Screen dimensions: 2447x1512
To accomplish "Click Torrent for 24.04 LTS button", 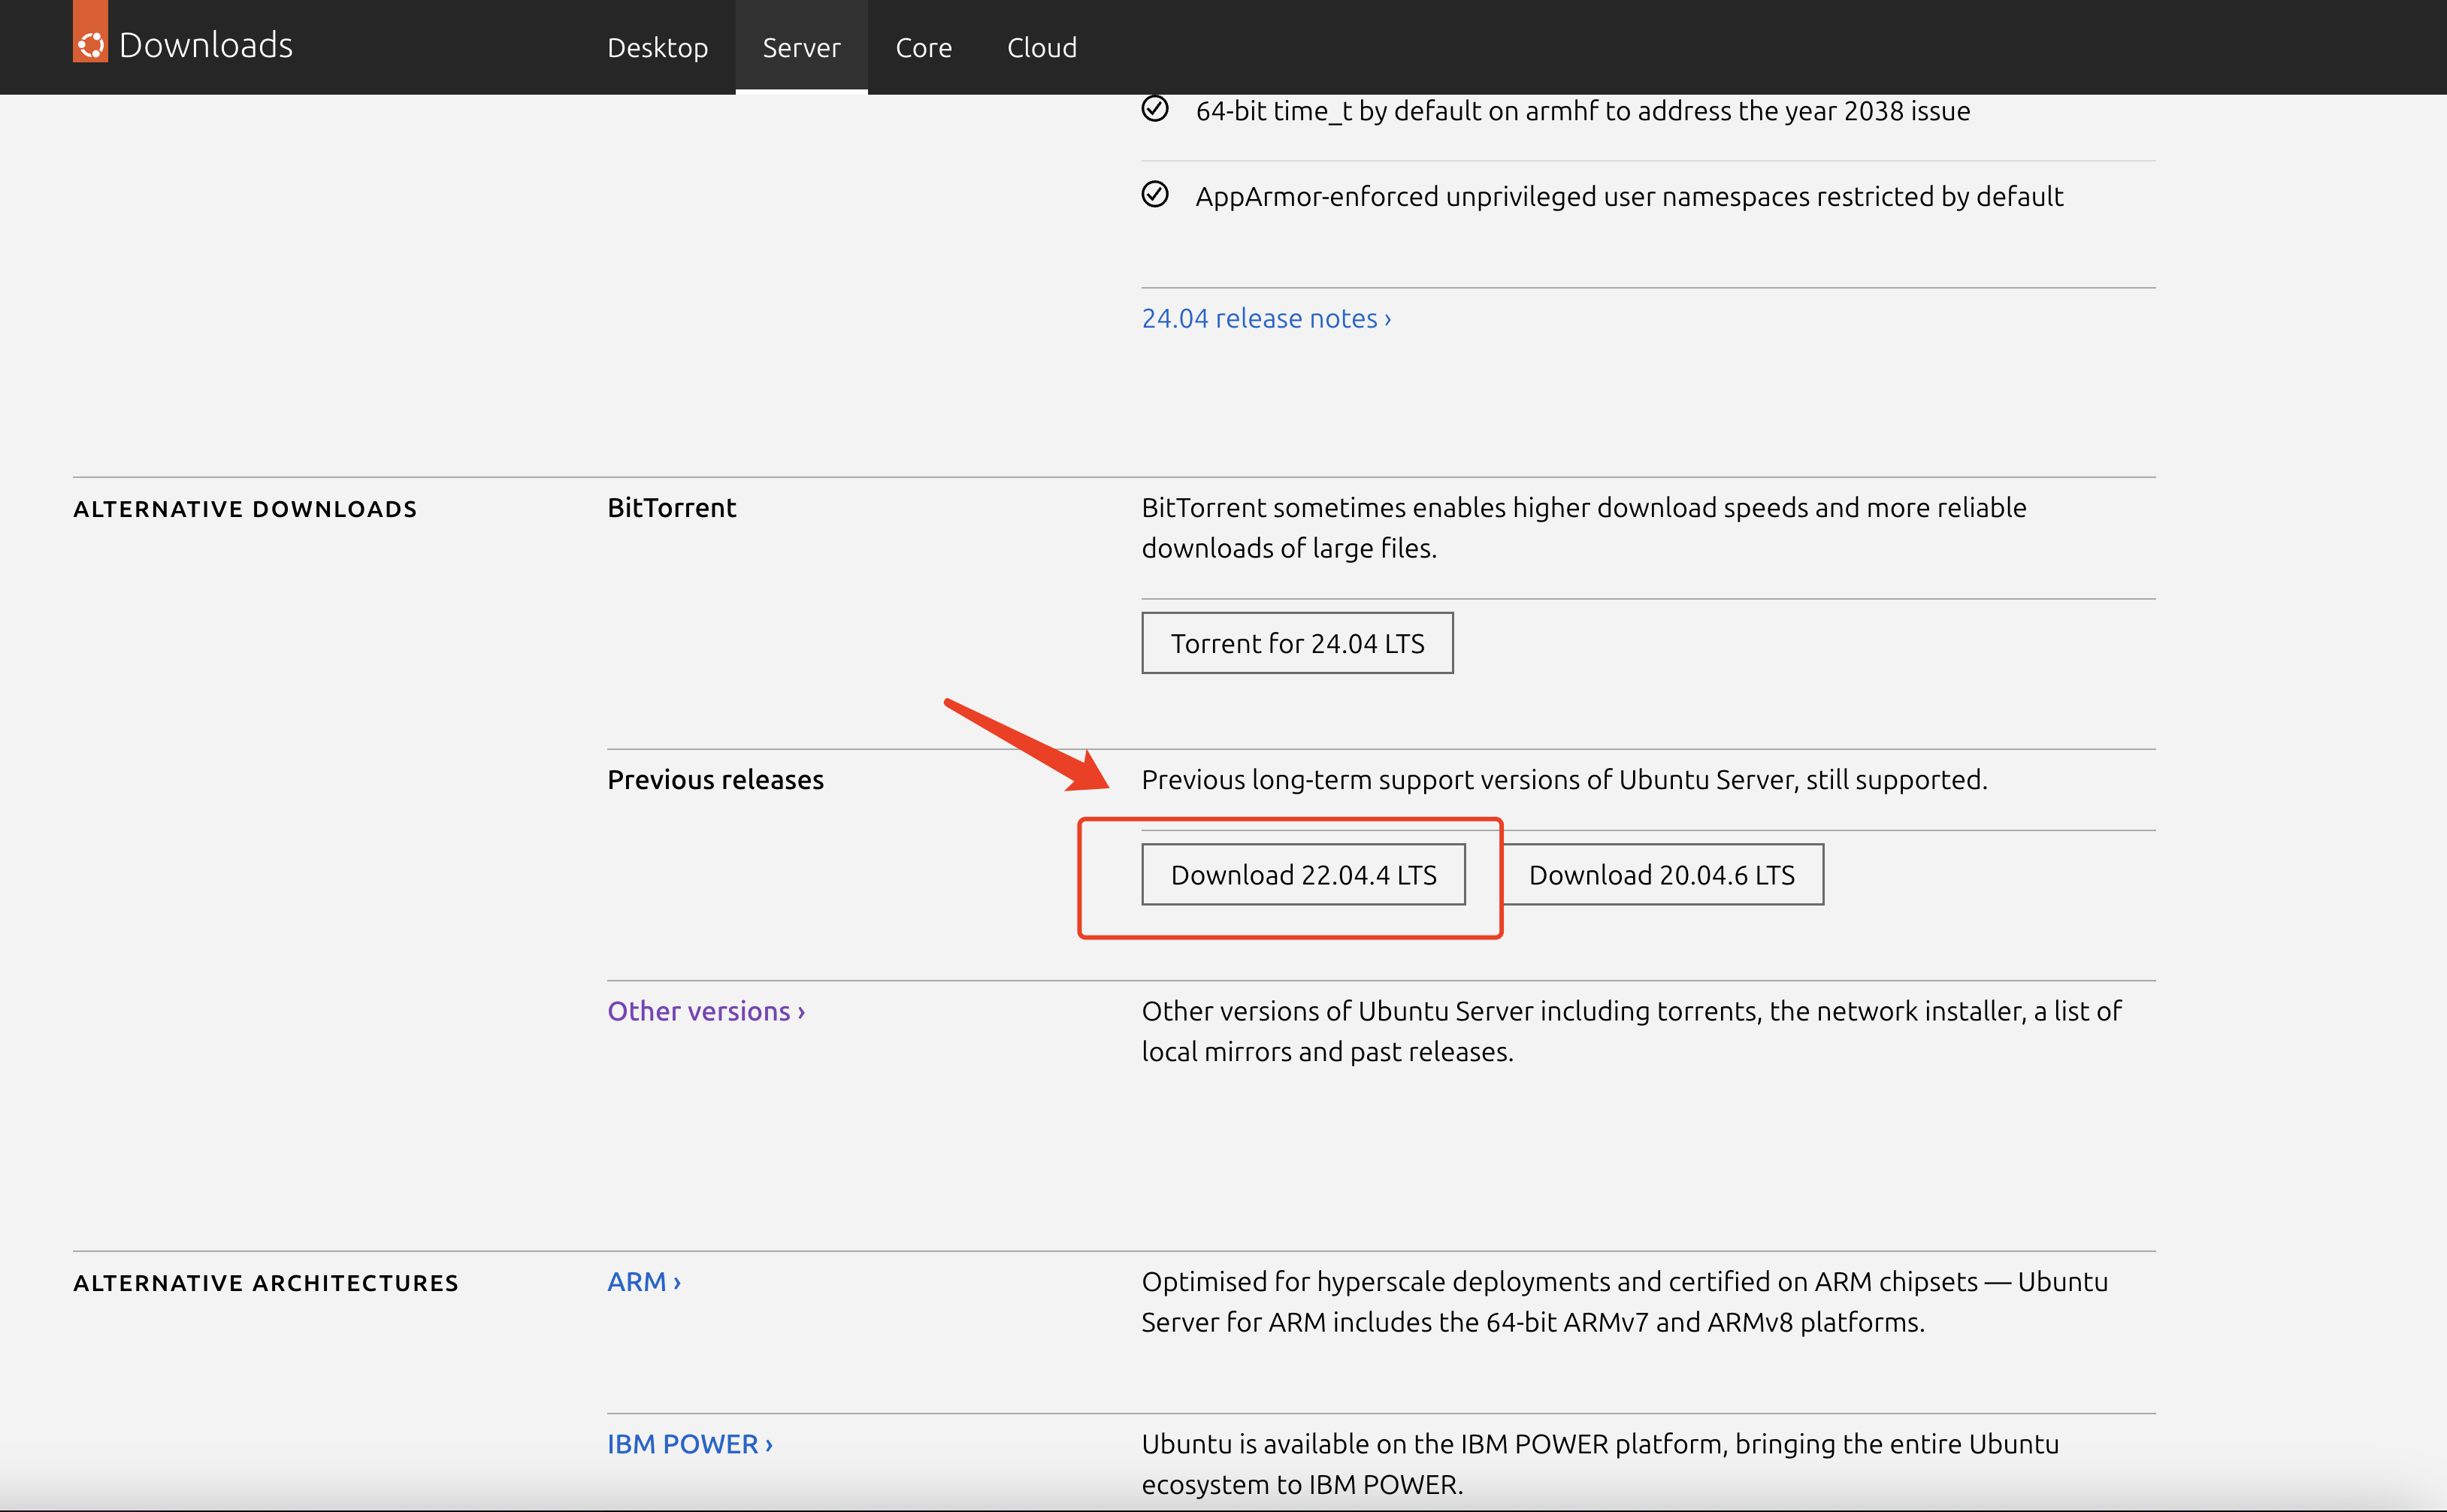I will point(1297,643).
